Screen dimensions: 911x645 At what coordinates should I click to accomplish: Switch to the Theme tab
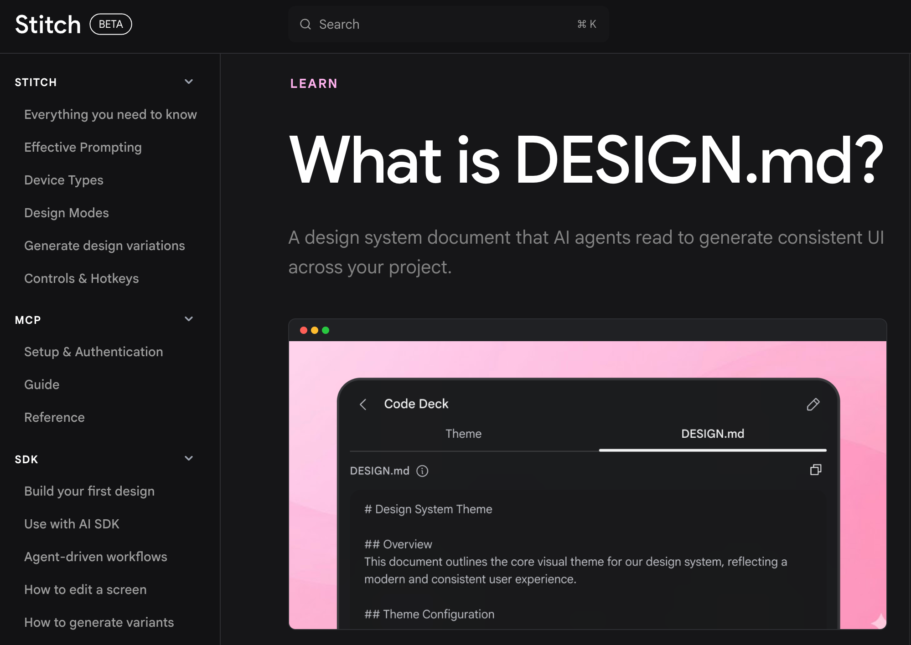click(x=463, y=434)
